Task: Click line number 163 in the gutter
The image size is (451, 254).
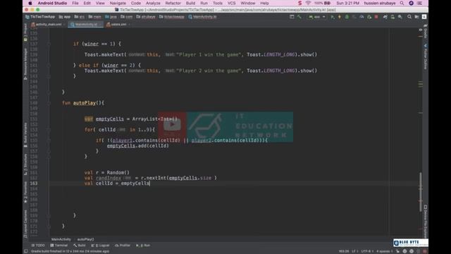Action: [34, 183]
